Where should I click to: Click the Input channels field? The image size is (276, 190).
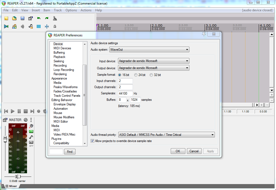point(125,81)
